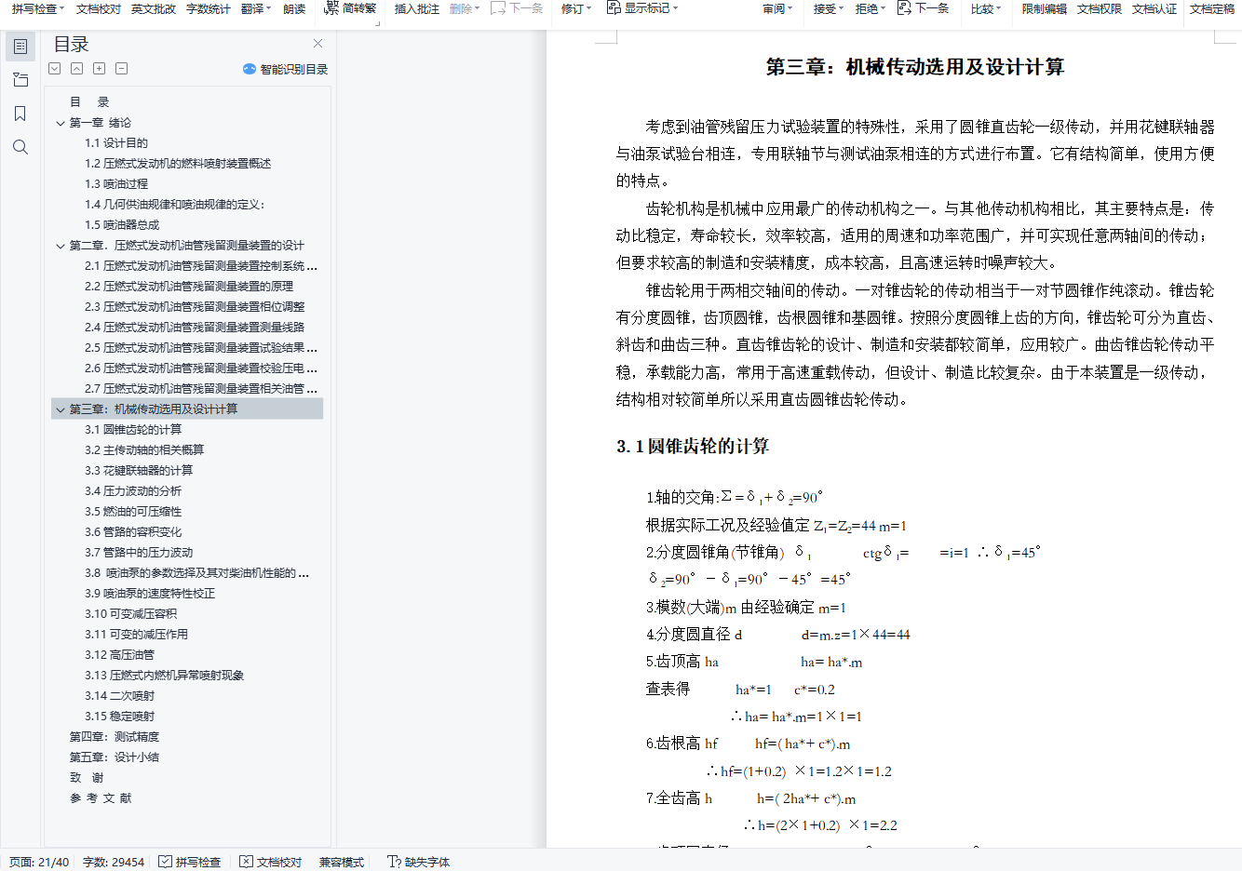Screen dimensions: 1242x871
Task: Collapse the 第二章 tree node chevron
Action: (x=61, y=246)
